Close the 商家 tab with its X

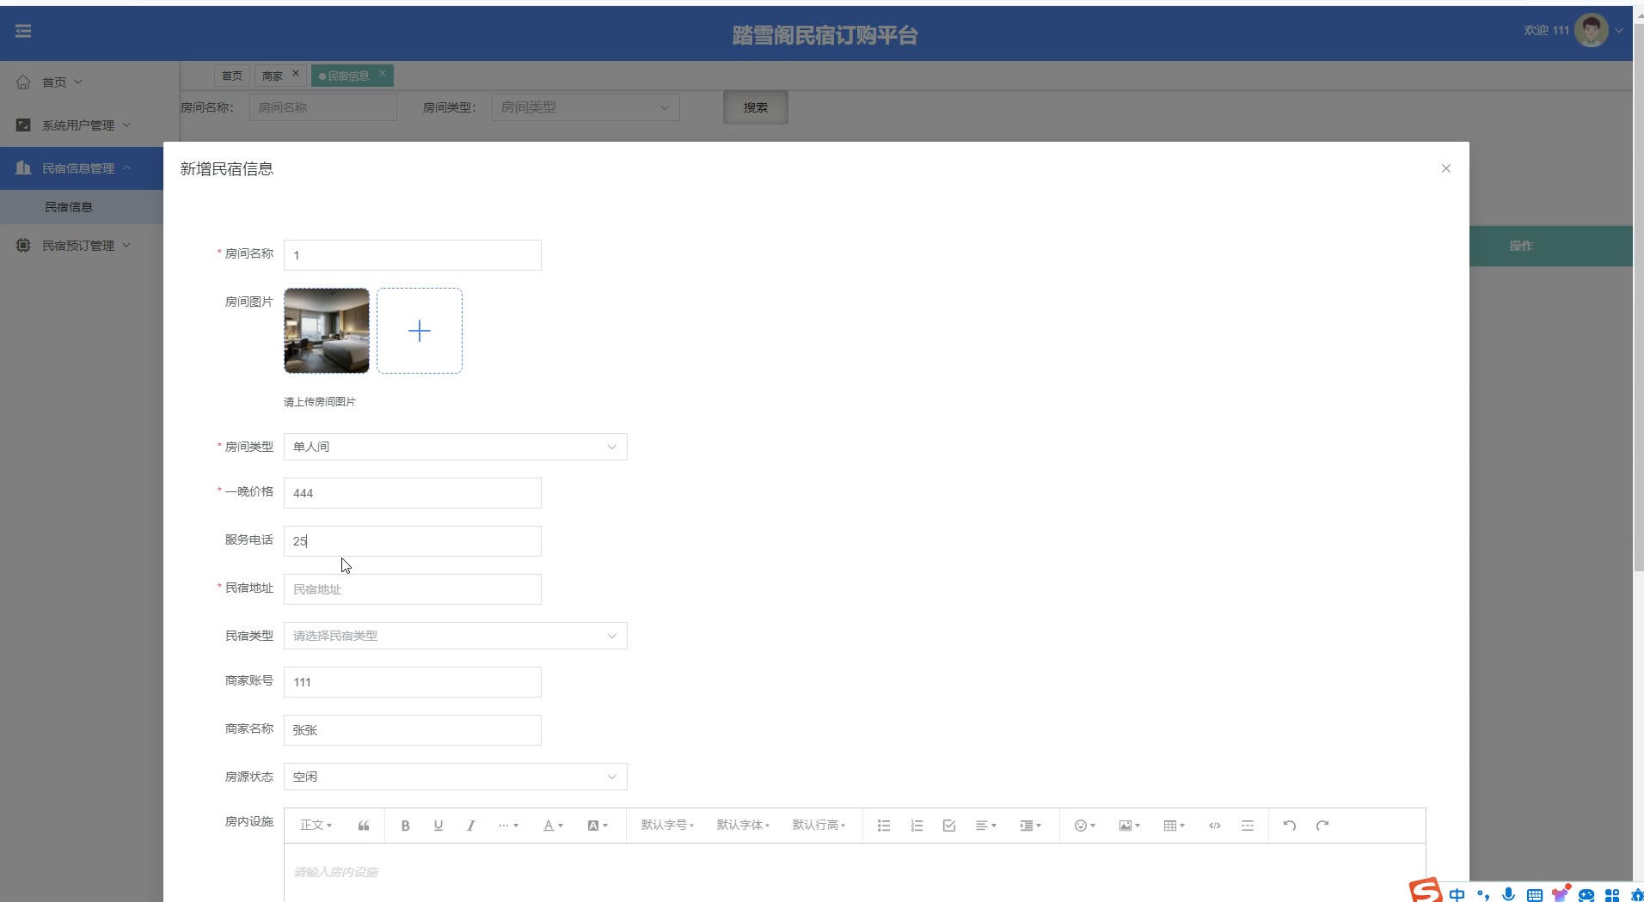point(295,73)
